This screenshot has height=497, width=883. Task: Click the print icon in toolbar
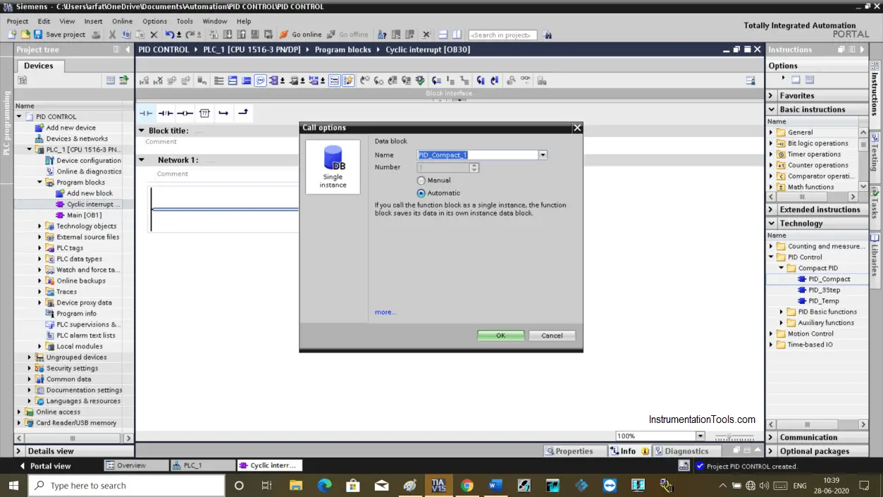click(x=95, y=34)
